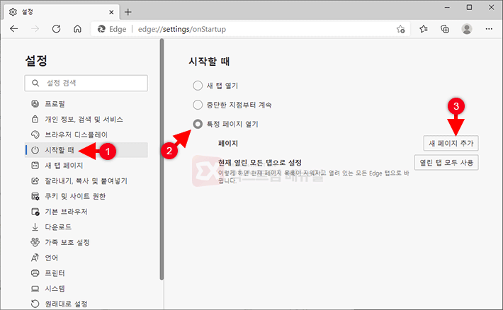The image size is (503, 310).
Task: Close the 설정 tab
Action: pos(111,12)
